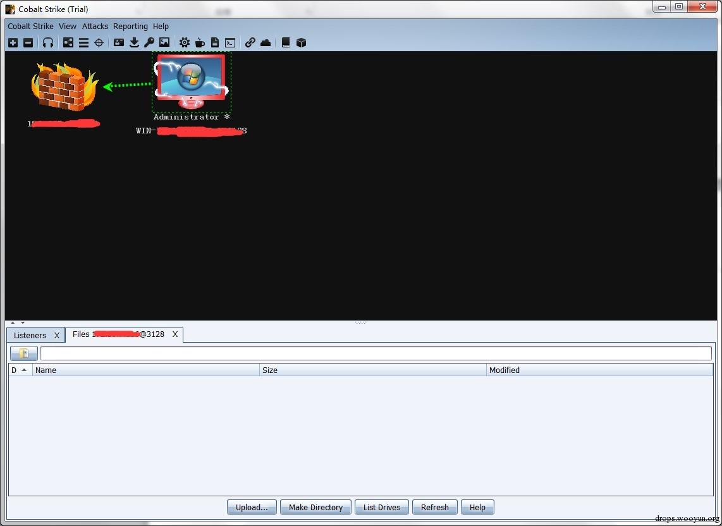Close the Files tab with its X
Image resolution: width=722 pixels, height=526 pixels.
pos(175,334)
